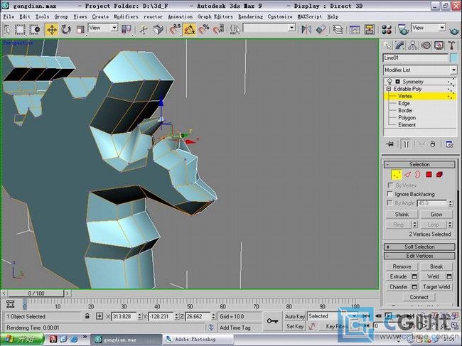Click the Shrink selection button
The height and width of the screenshot is (346, 462).
pyautogui.click(x=402, y=215)
